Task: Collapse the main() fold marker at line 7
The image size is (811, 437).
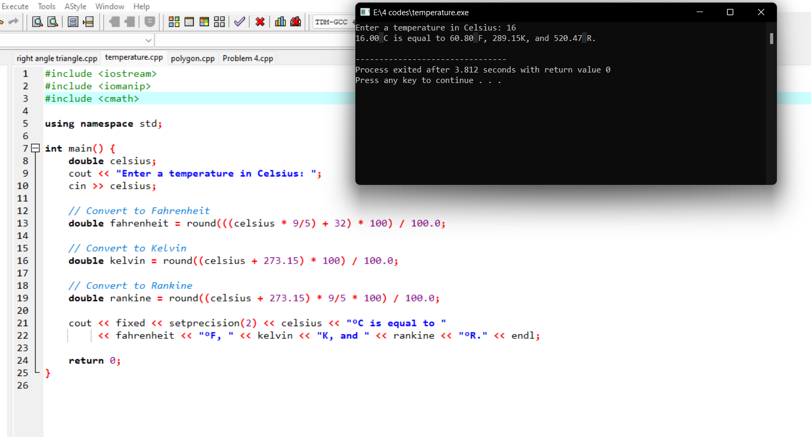Action: point(35,148)
